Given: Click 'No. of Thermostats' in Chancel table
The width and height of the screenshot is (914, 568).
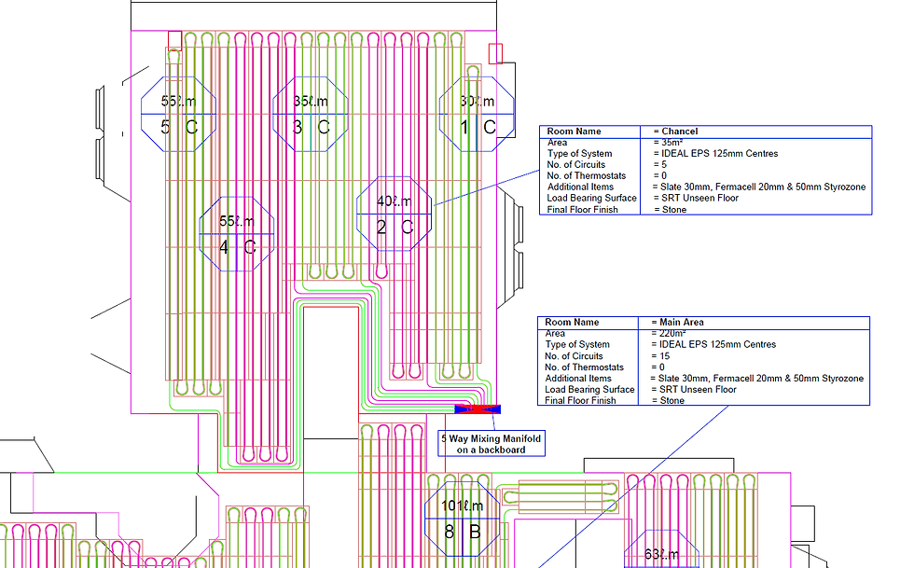Looking at the screenshot, I should 587,175.
